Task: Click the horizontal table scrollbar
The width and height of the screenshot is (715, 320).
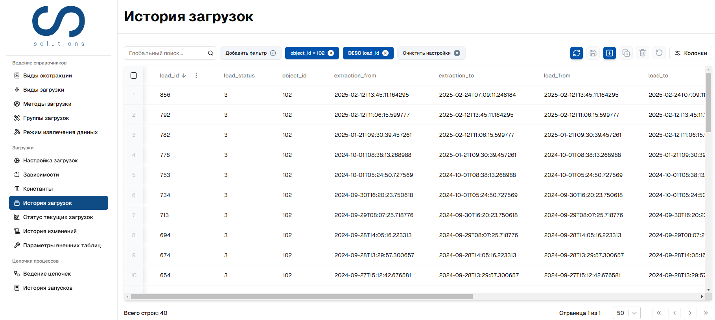Action: click(x=302, y=297)
